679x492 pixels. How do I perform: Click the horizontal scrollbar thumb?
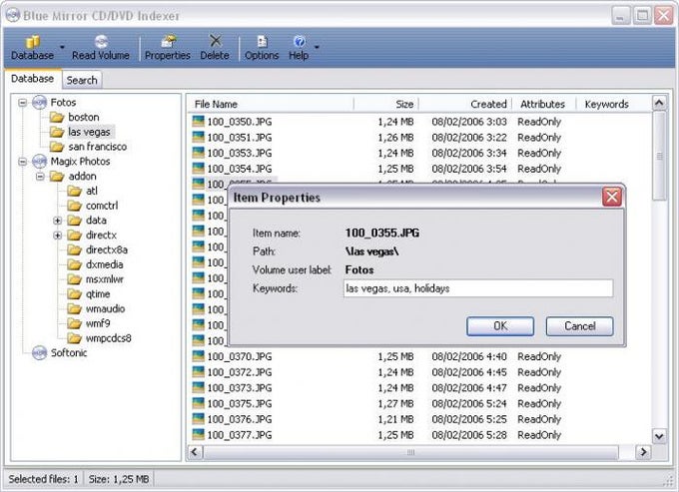tap(411, 452)
